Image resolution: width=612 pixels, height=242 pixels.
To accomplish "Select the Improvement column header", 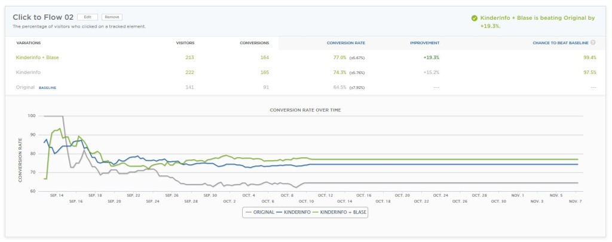I will [424, 43].
